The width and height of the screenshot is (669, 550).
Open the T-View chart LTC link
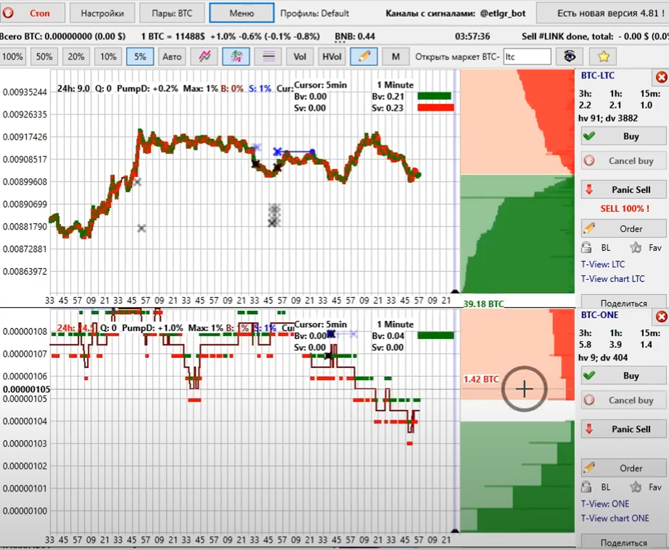coord(612,279)
